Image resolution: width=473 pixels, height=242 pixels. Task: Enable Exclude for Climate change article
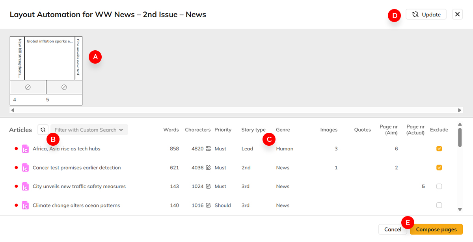439,205
